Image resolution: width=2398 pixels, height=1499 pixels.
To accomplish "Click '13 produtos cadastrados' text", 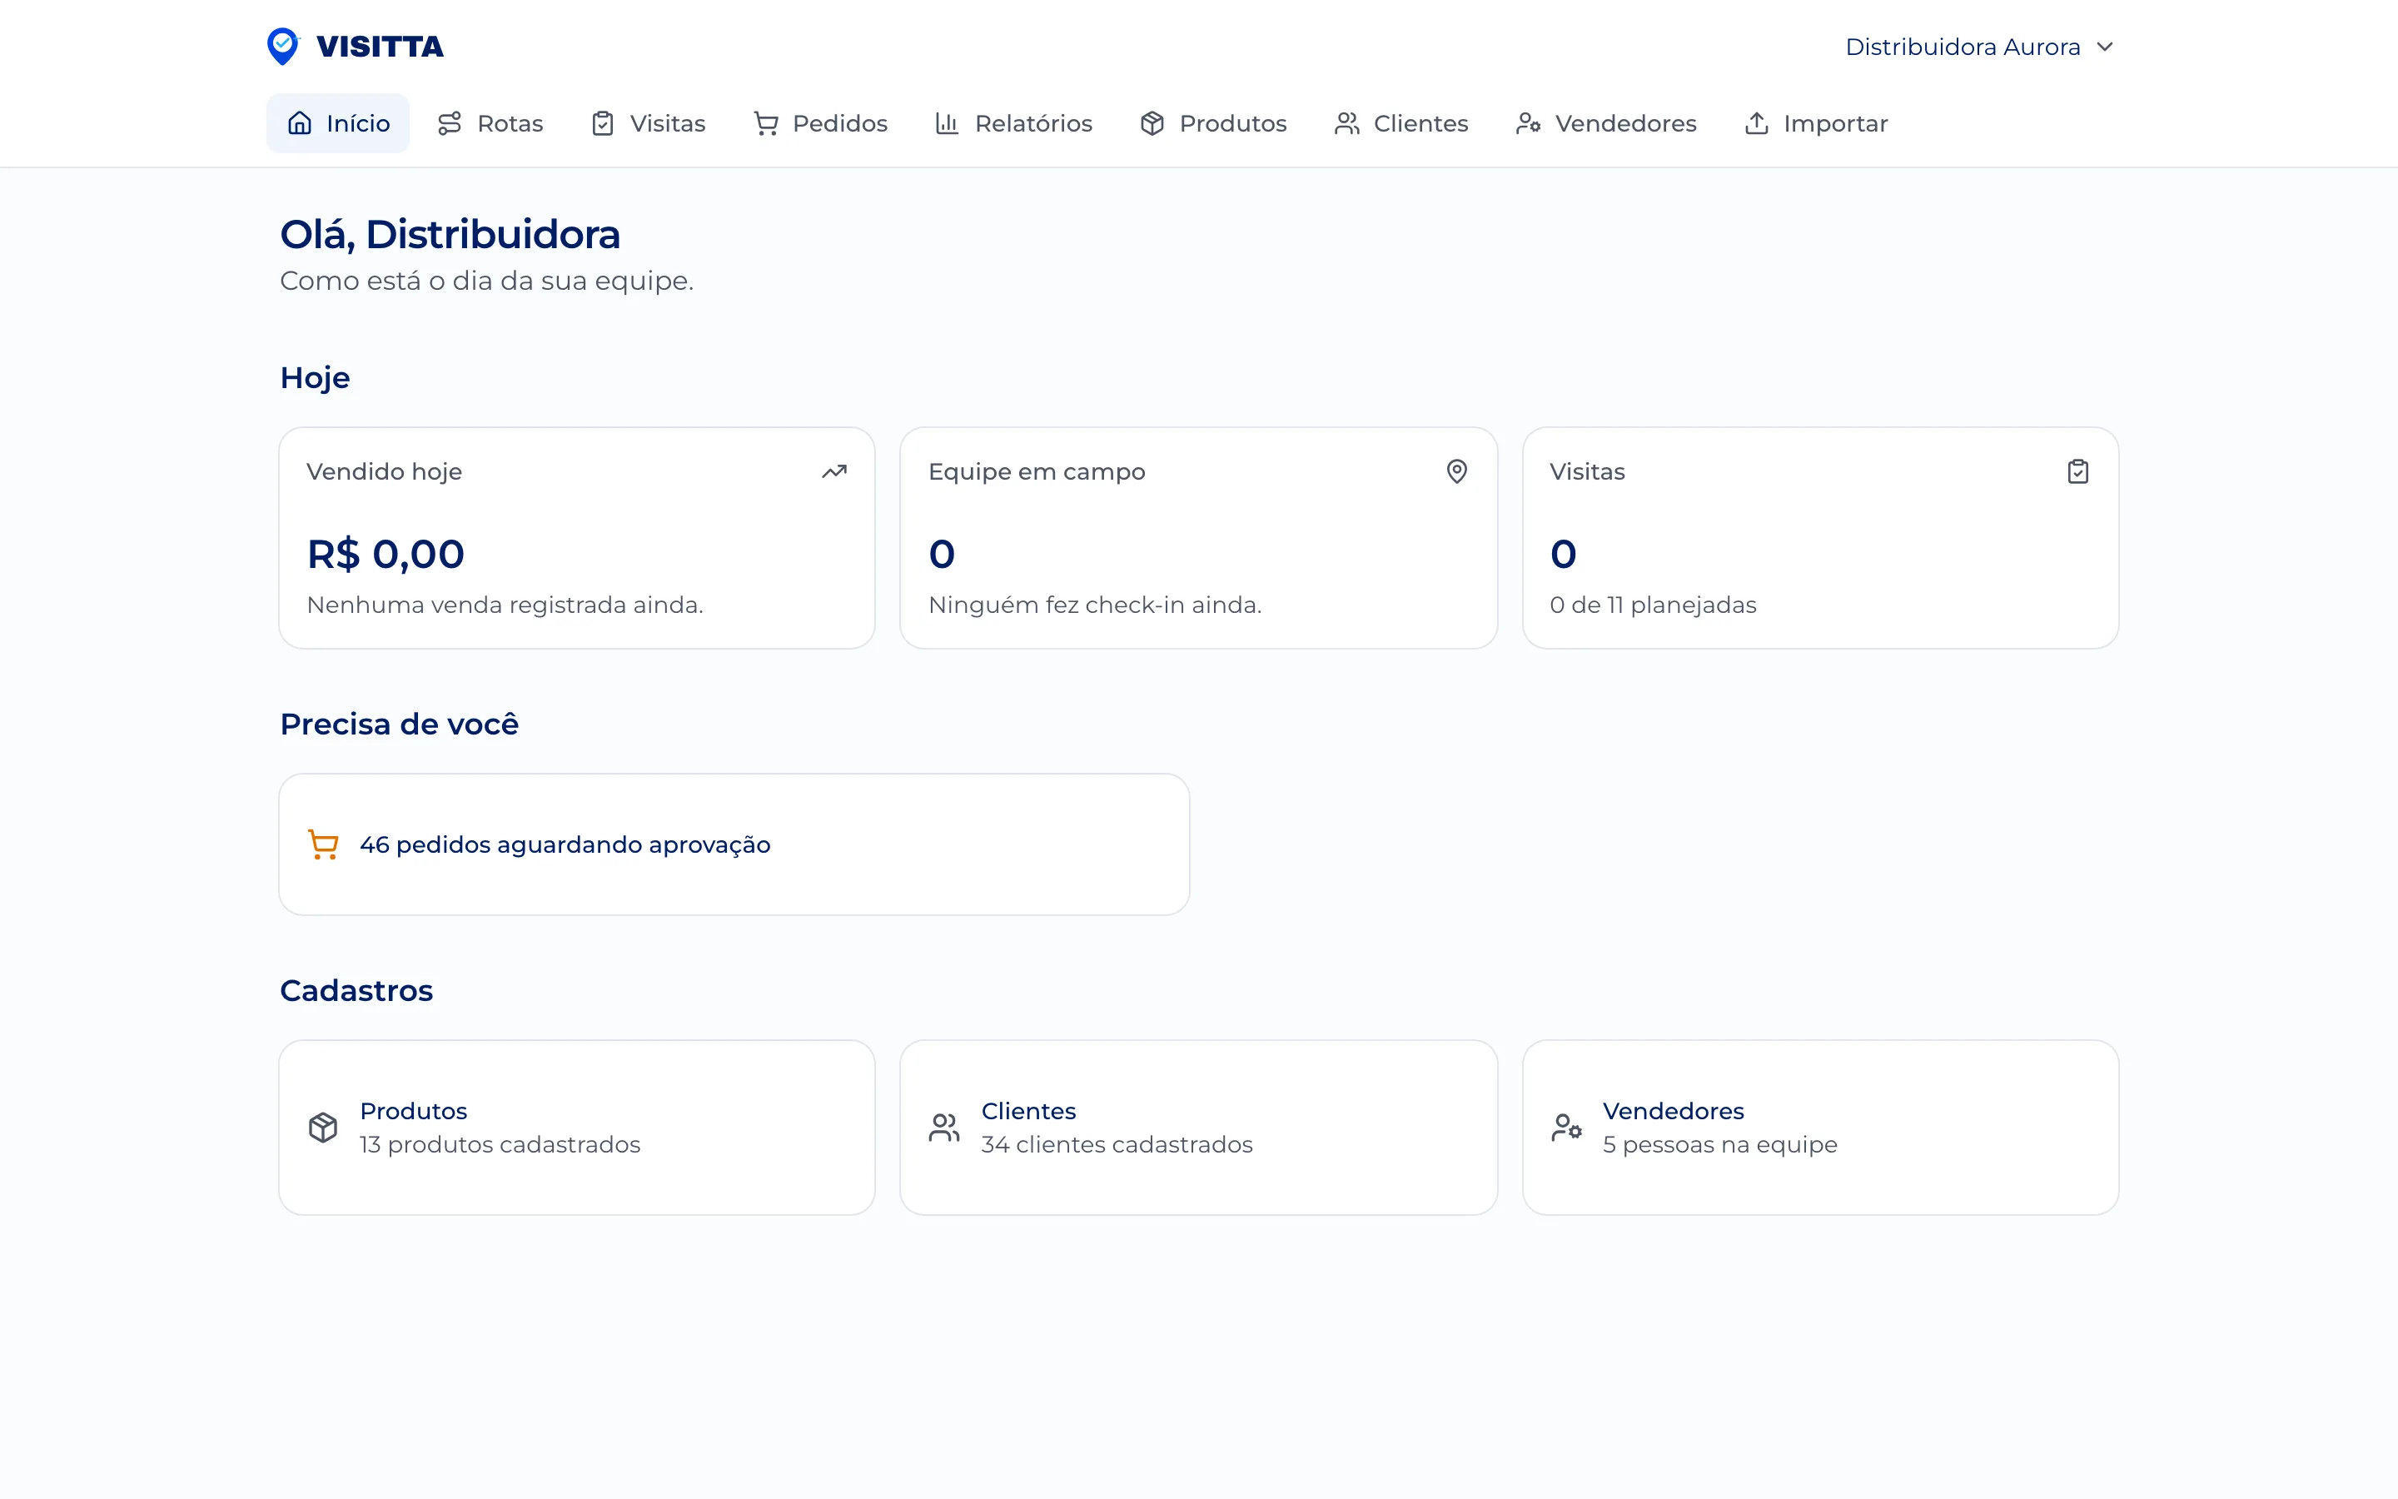I will (x=500, y=1144).
